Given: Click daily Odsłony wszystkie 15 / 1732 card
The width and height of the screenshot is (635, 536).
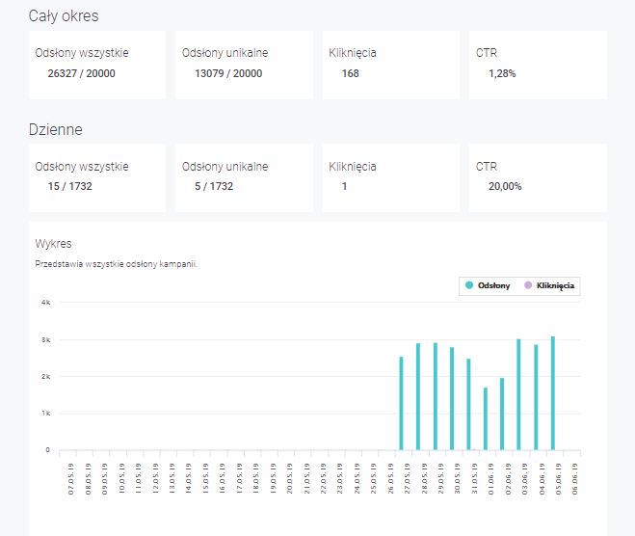Looking at the screenshot, I should click(x=96, y=177).
